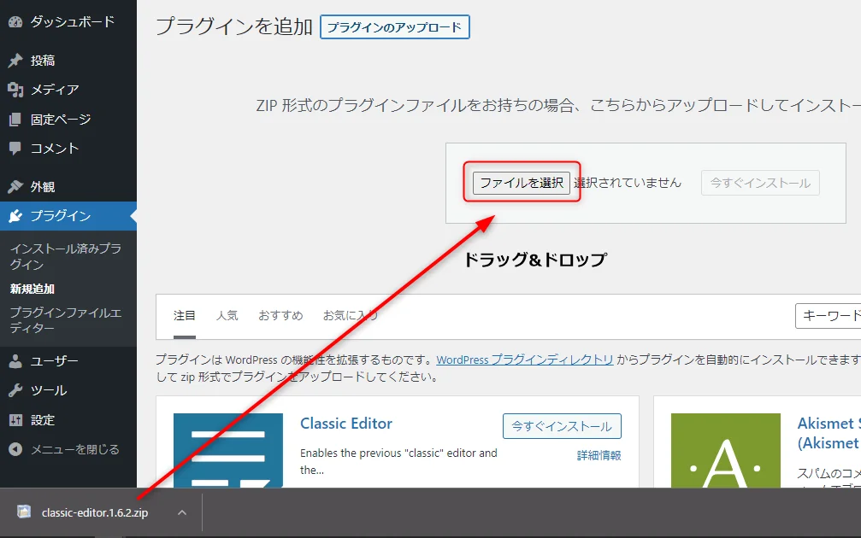
Task: Click the Classic Editor plugin thumbnail
Action: tap(228, 450)
